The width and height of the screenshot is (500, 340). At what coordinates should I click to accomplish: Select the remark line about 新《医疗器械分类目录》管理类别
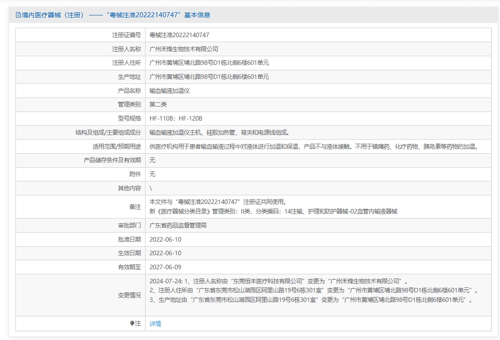[x=274, y=211]
